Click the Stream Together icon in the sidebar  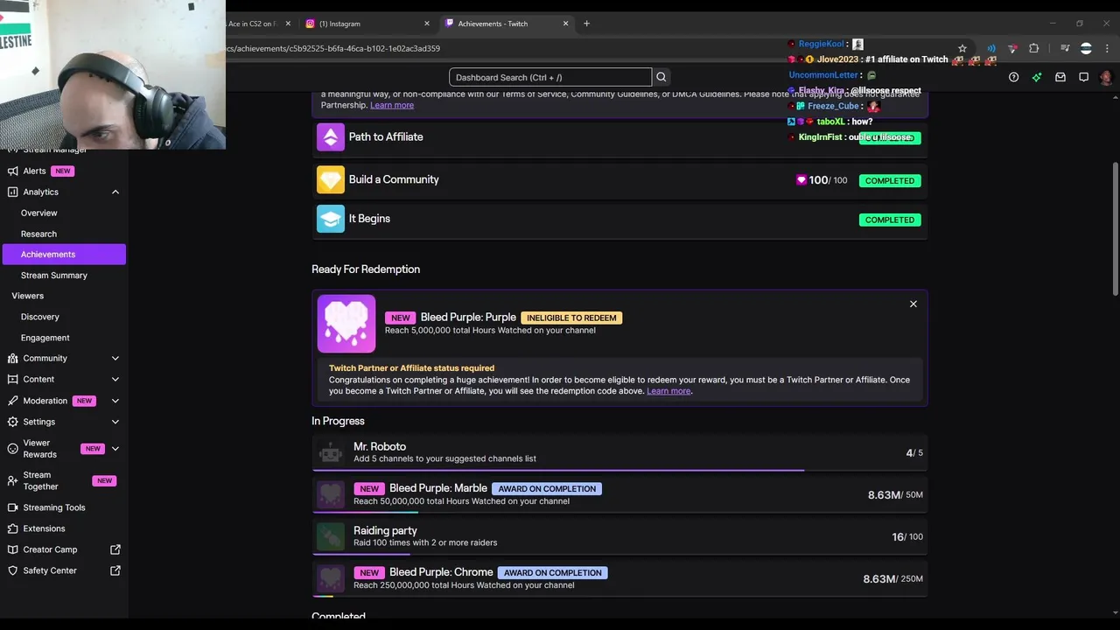(x=12, y=480)
